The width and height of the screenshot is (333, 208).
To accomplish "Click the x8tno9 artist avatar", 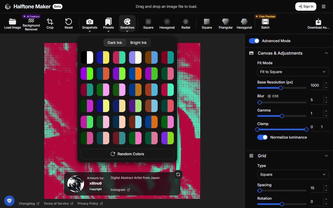I will pos(76,184).
